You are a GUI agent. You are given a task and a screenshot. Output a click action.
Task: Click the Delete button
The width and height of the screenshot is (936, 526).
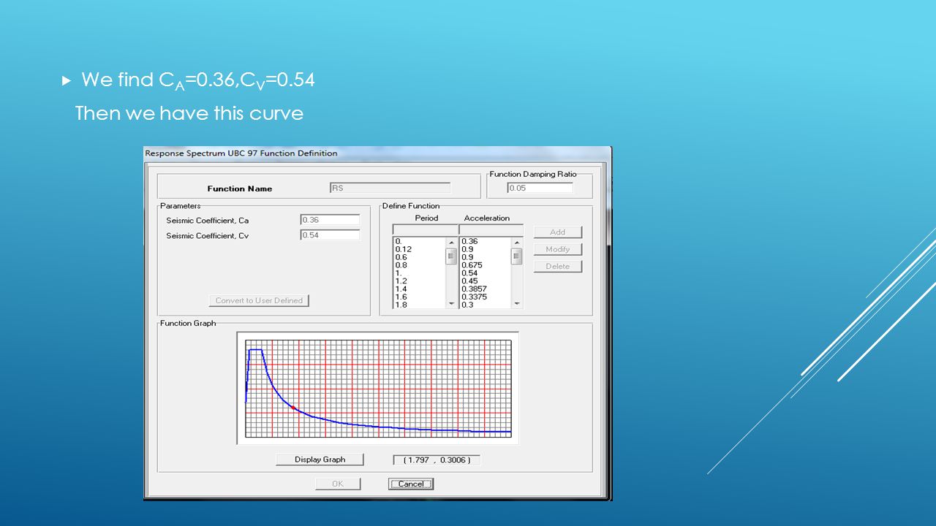(x=557, y=266)
